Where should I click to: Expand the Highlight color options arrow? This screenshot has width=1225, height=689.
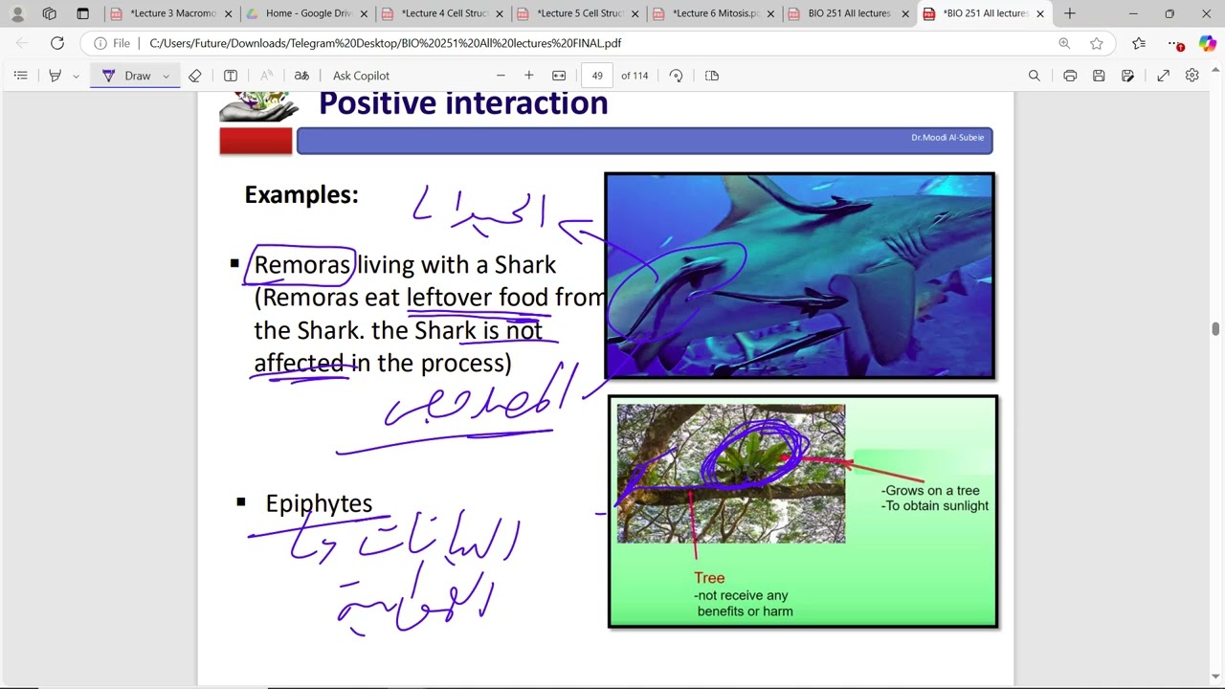pyautogui.click(x=76, y=76)
